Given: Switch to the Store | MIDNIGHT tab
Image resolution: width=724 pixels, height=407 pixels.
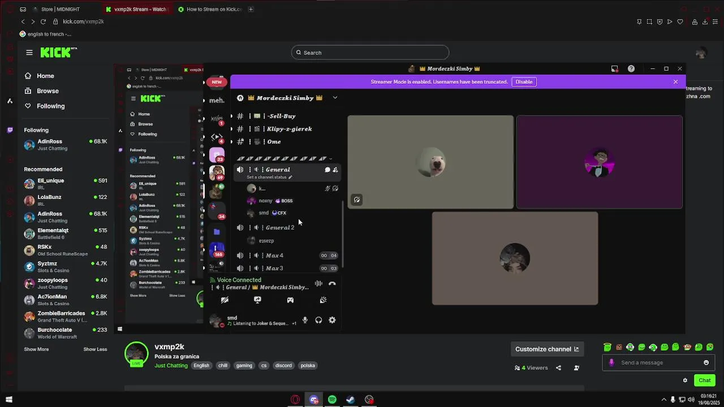Looking at the screenshot, I should (x=61, y=9).
